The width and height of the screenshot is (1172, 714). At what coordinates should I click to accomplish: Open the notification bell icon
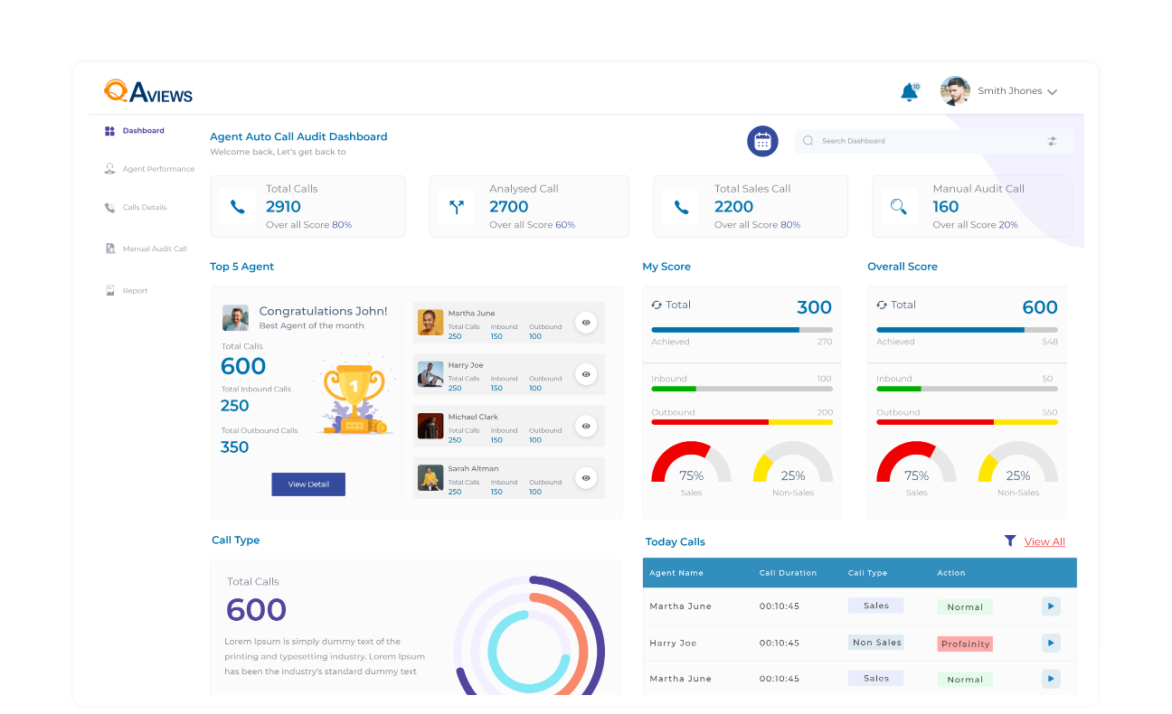909,92
